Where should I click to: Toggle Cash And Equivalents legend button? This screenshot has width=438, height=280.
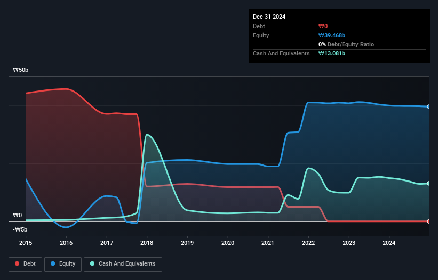click(123, 264)
